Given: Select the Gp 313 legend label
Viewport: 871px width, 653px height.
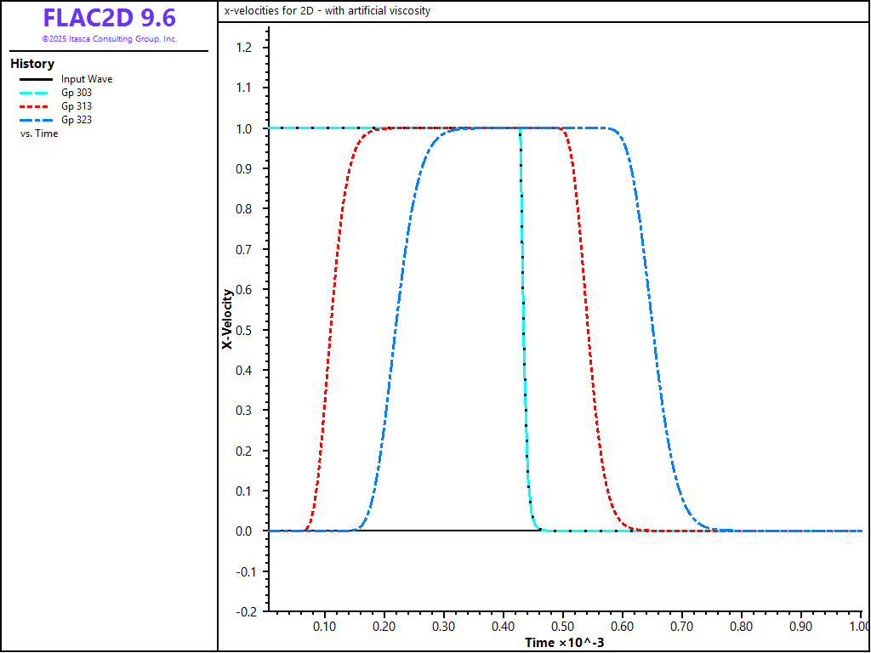Looking at the screenshot, I should pyautogui.click(x=77, y=106).
